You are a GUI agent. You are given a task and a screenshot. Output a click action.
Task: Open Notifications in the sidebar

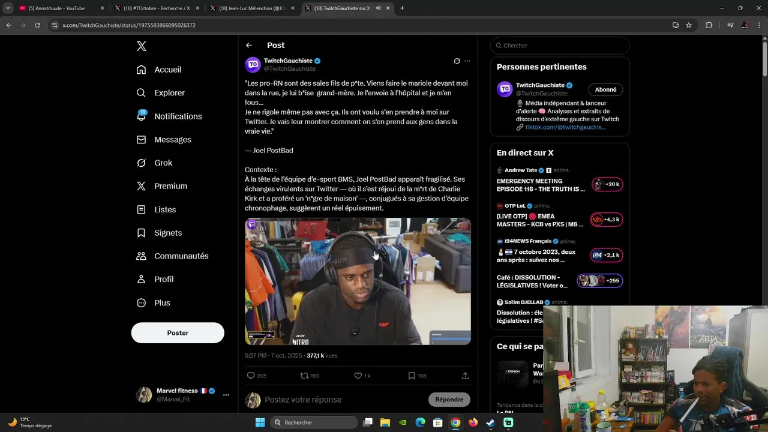170,116
